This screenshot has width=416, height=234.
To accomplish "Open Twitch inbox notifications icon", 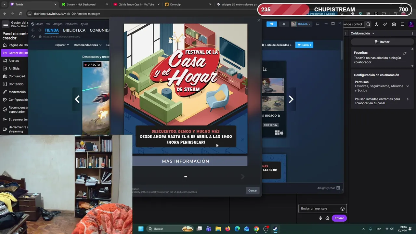I will click(394, 24).
